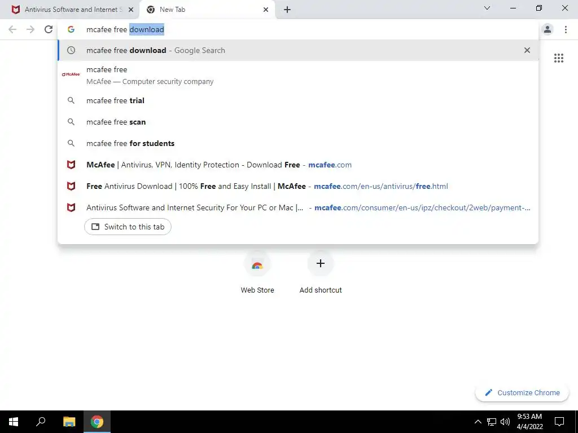
Task: Click the Chrome taskbar icon
Action: [x=97, y=422]
